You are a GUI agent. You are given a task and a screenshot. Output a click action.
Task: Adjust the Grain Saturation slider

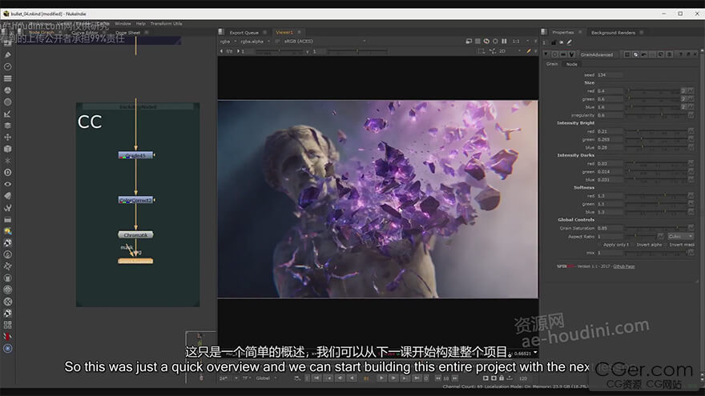tap(655, 228)
